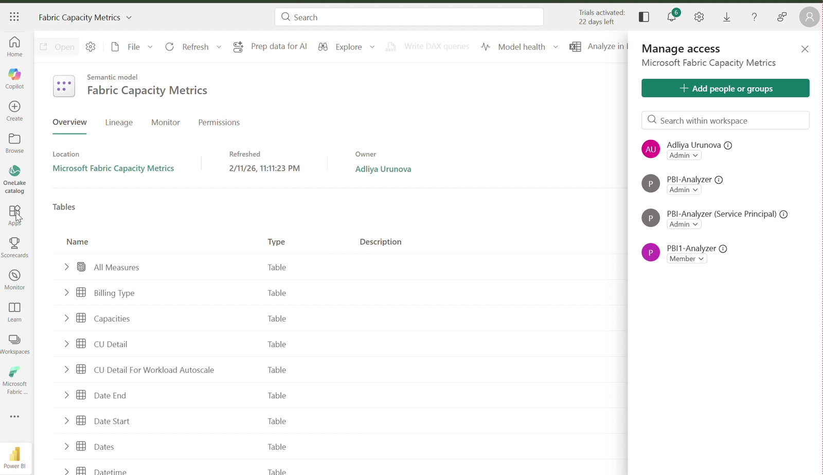Expand the CU Detail table row
Screen dimensions: 823x475
coord(66,344)
